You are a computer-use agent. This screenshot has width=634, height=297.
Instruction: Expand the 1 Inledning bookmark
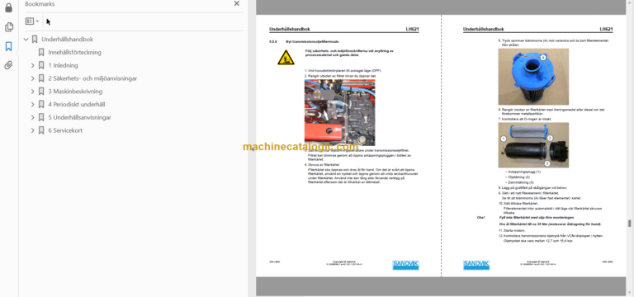33,65
